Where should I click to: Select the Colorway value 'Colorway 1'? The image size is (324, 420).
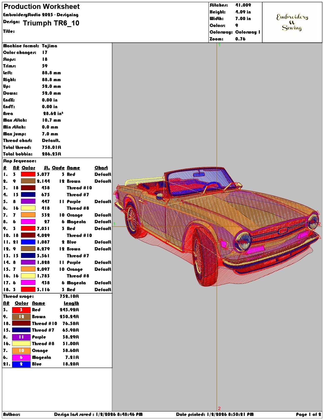point(248,32)
